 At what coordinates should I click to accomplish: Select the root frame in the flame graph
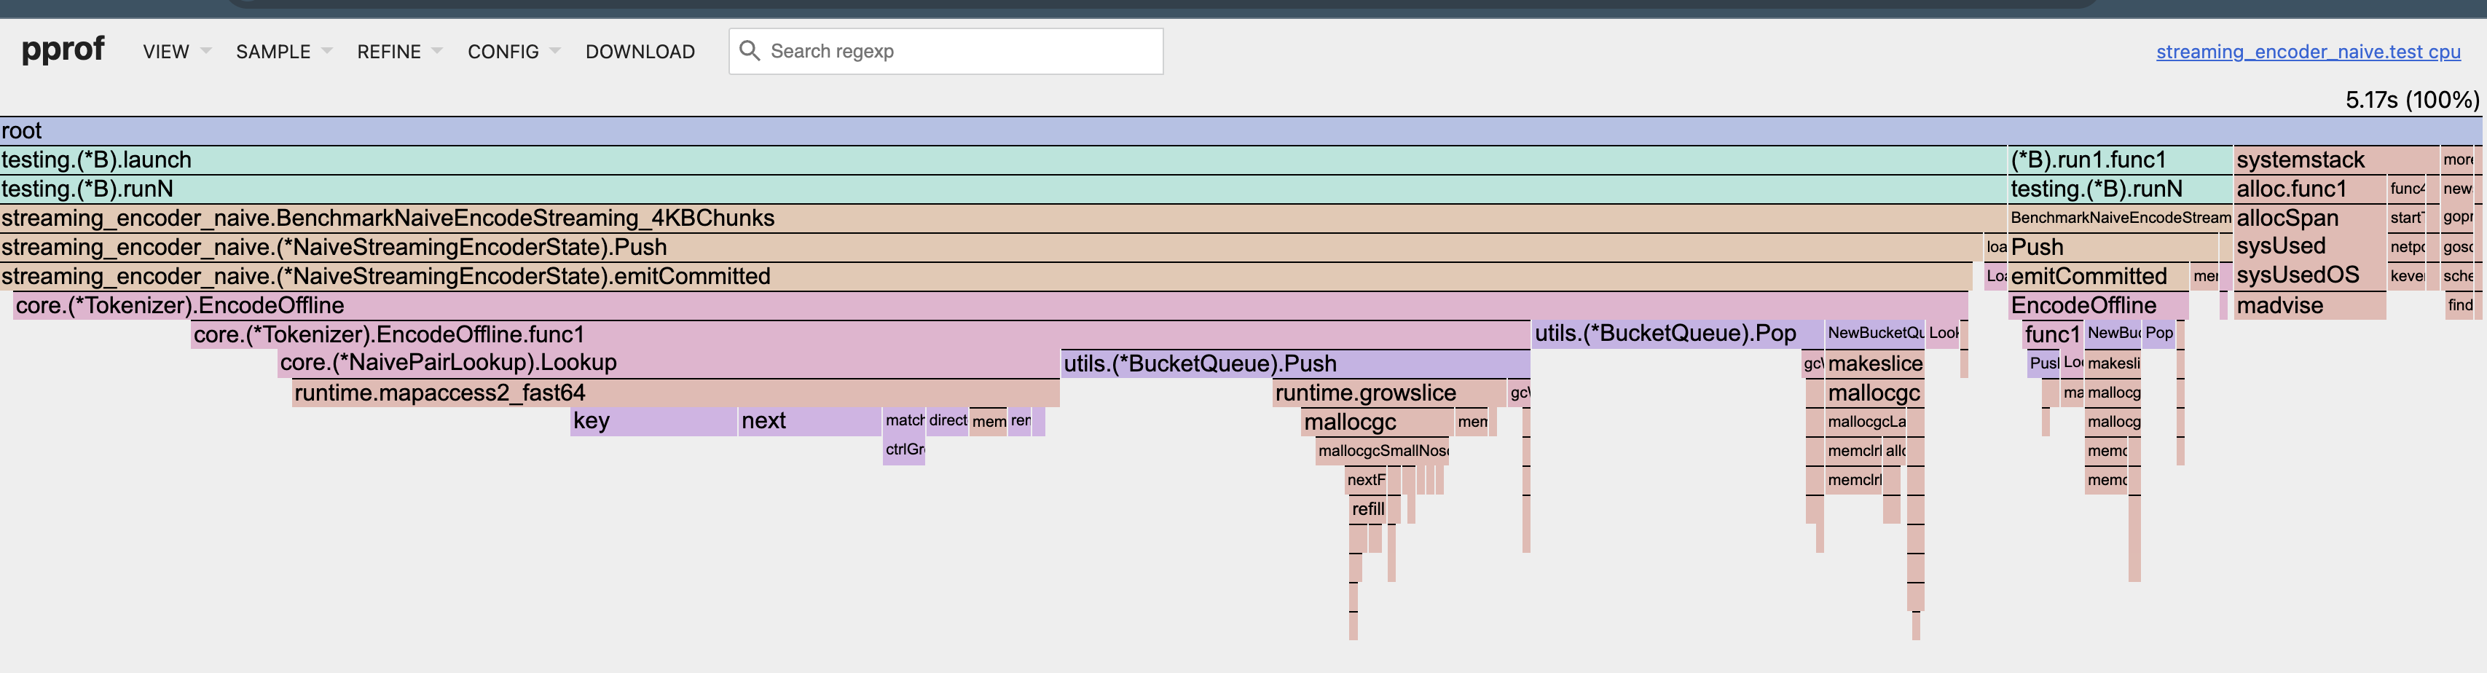pos(579,130)
